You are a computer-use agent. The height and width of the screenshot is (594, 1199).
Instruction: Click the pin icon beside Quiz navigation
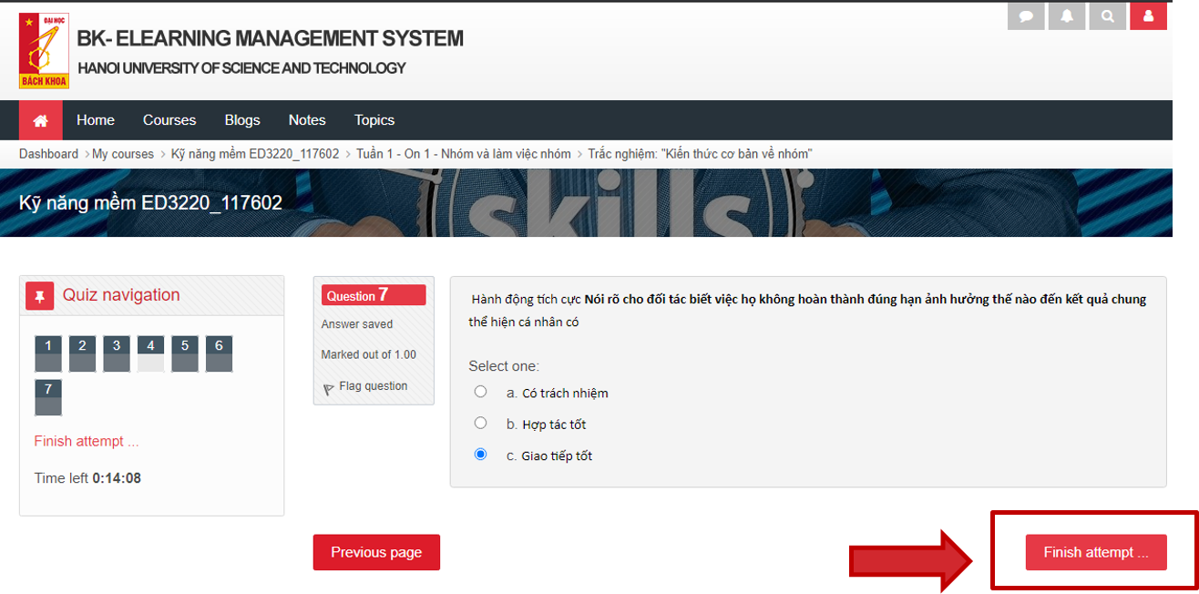point(40,295)
